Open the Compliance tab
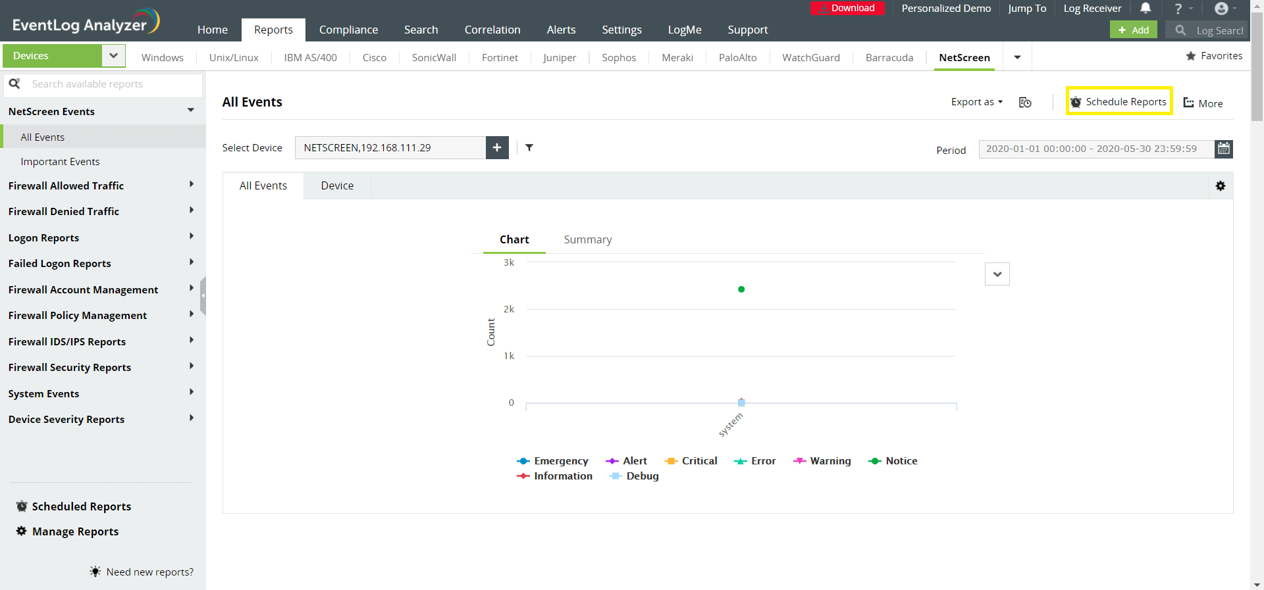The height and width of the screenshot is (590, 1264). (349, 30)
